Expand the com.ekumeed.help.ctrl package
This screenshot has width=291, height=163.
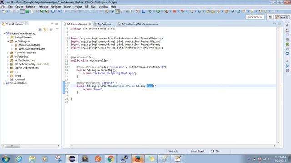click(x=12, y=49)
